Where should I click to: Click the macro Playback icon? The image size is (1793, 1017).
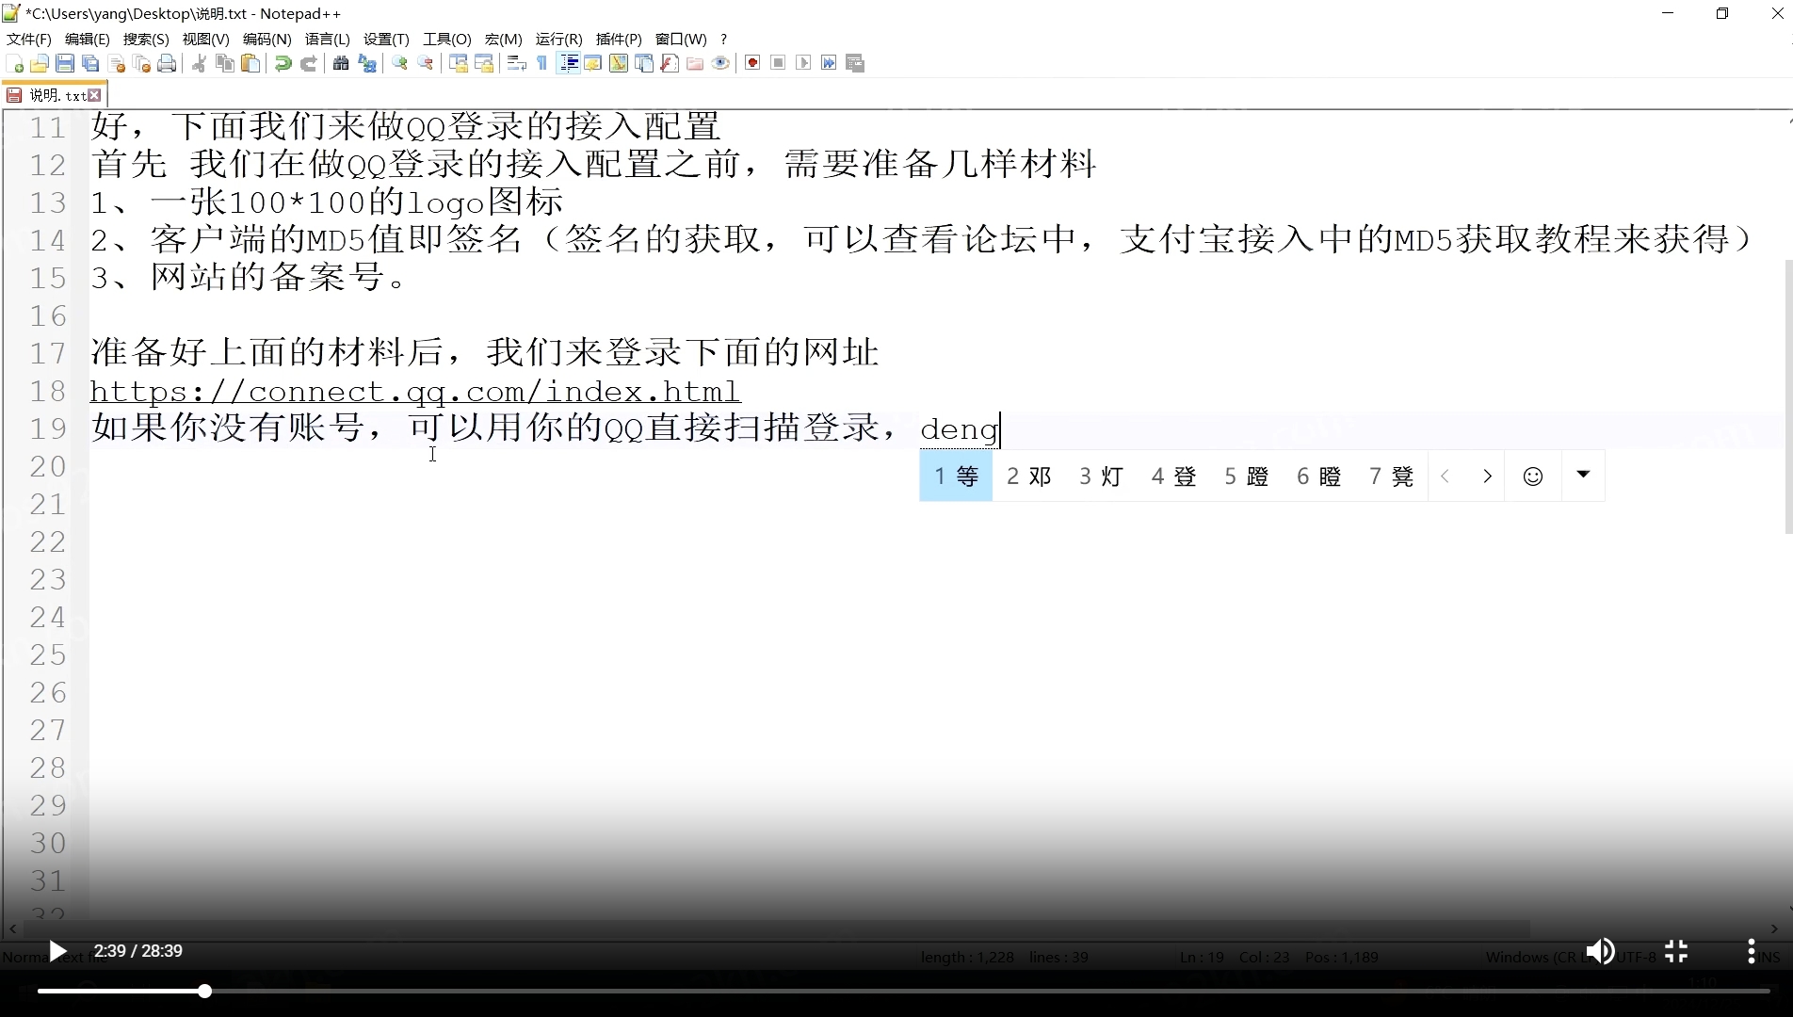coord(803,63)
